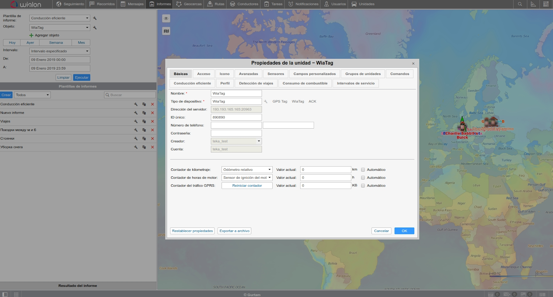This screenshot has width=553, height=297.
Task: Click the map layers icon on the map
Action: [x=166, y=31]
